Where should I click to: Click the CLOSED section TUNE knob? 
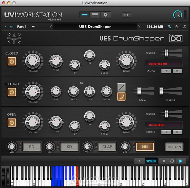(x=56, y=61)
